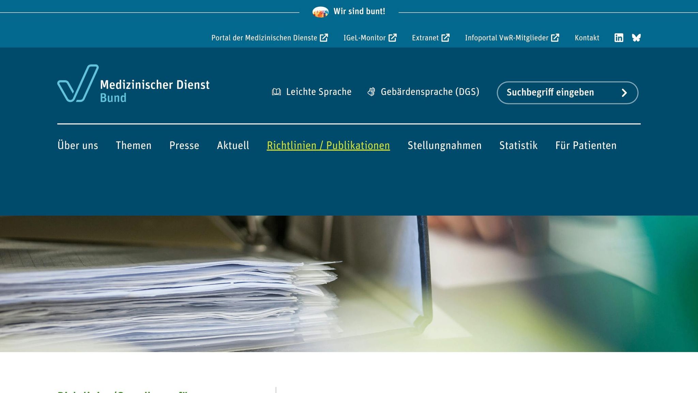Open the Bluesky butterfly icon

pyautogui.click(x=636, y=38)
